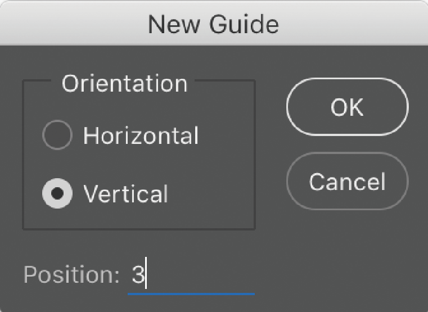Screen dimensions: 428x312
Task: Click the Vertical orientation label text
Action: (x=125, y=195)
